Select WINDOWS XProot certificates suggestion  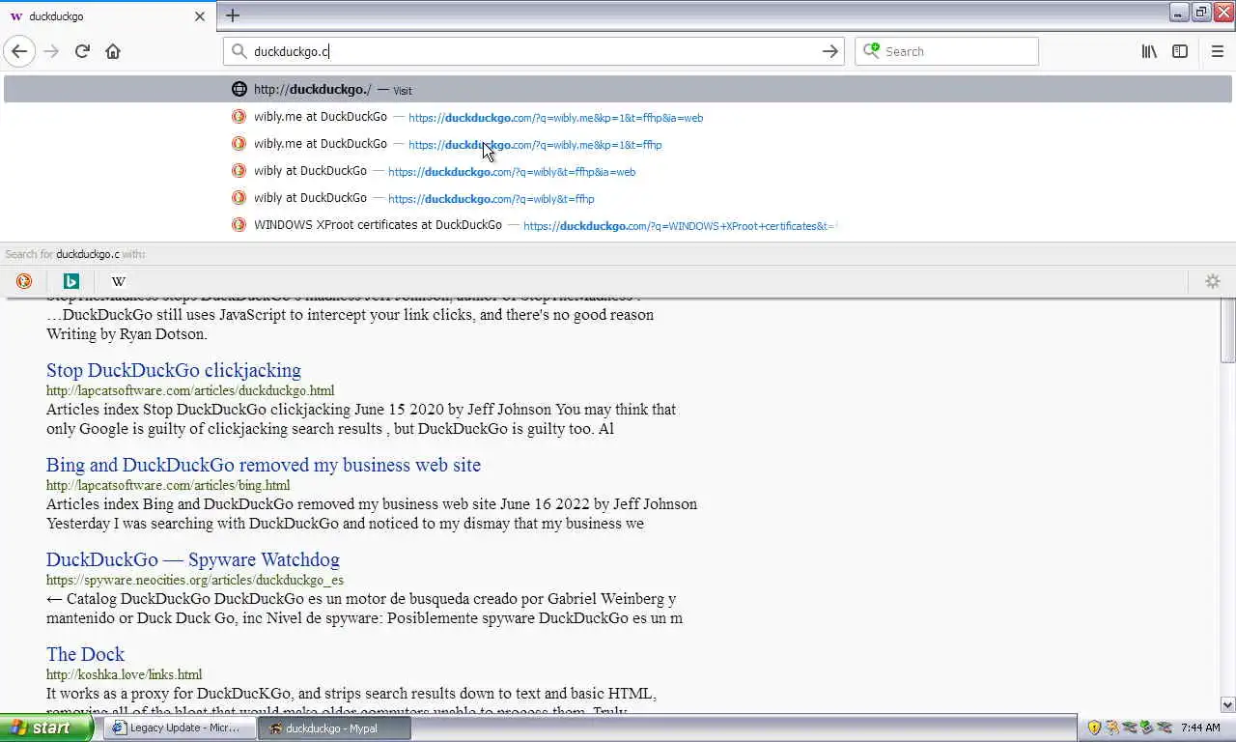[x=618, y=225]
